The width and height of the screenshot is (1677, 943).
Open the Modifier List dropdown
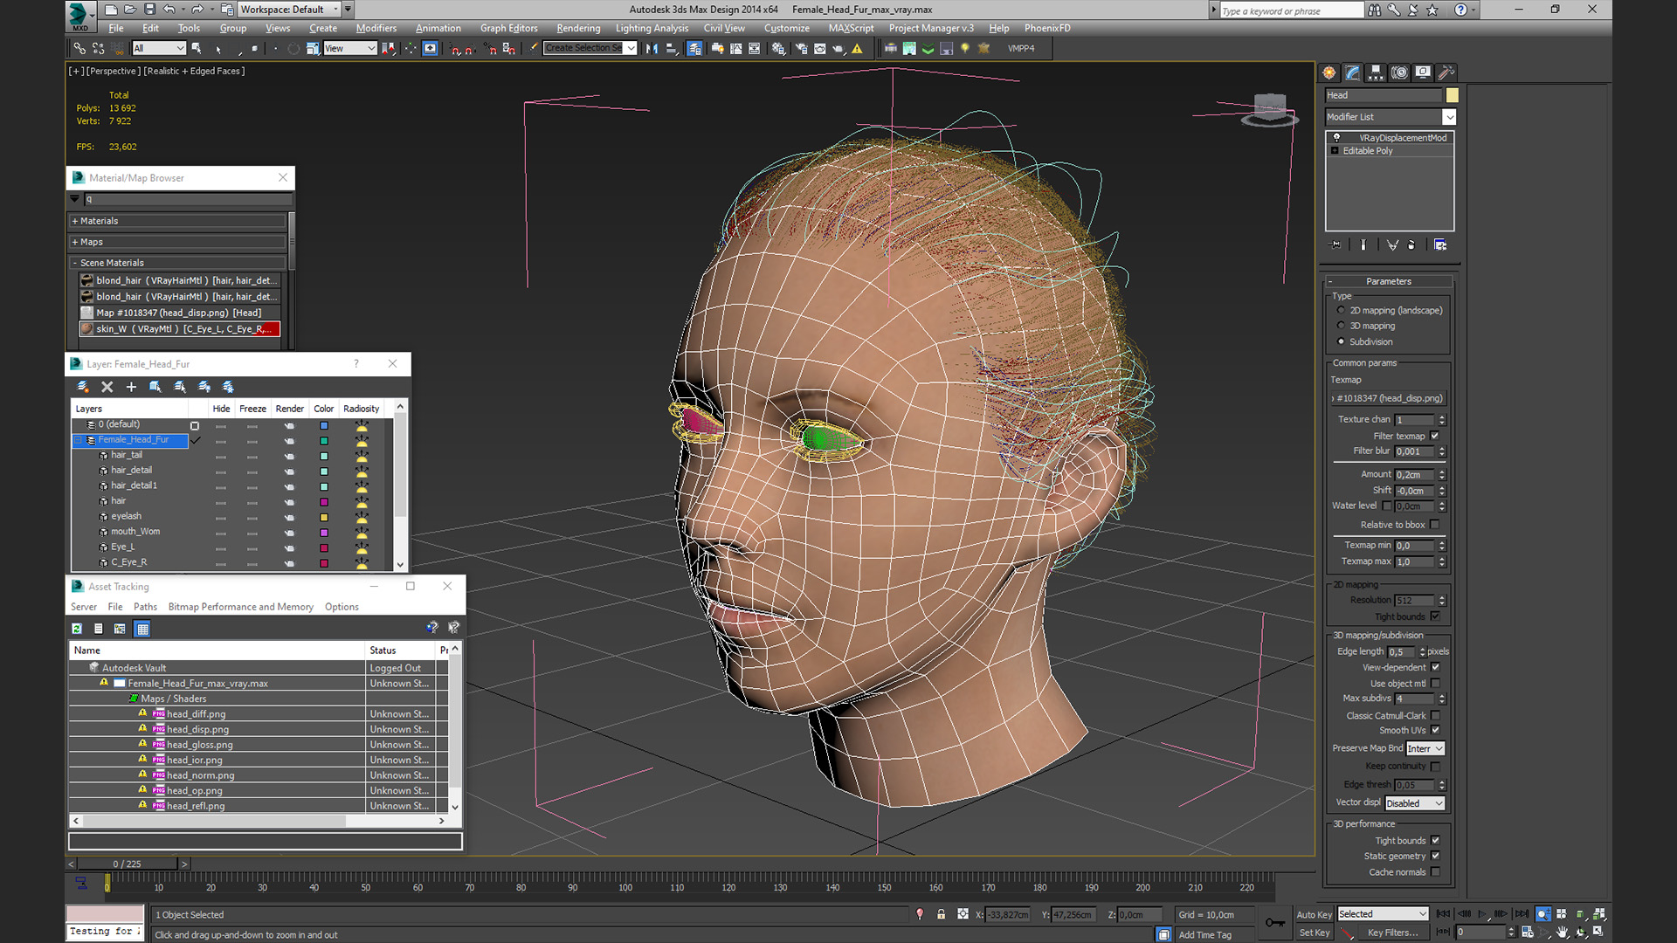point(1391,117)
